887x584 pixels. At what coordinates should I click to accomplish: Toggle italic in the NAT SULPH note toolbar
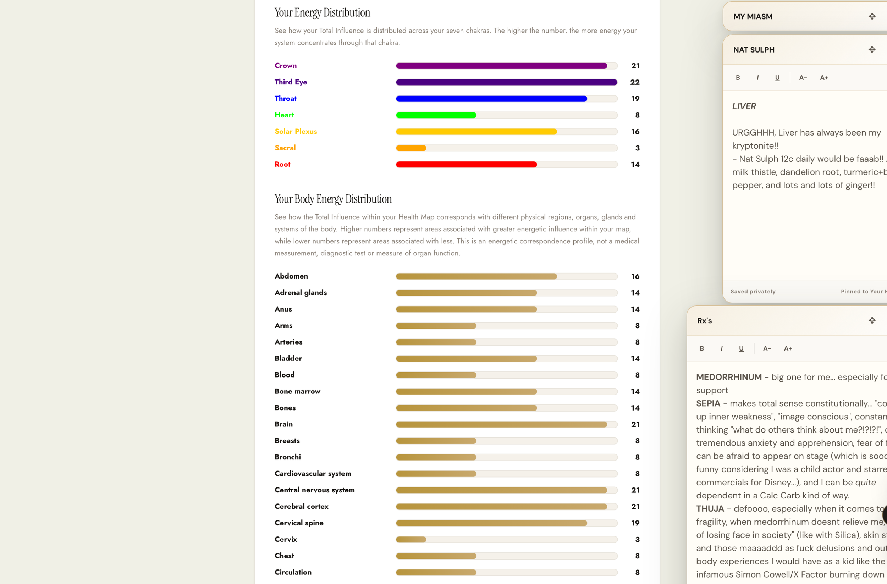(757, 77)
